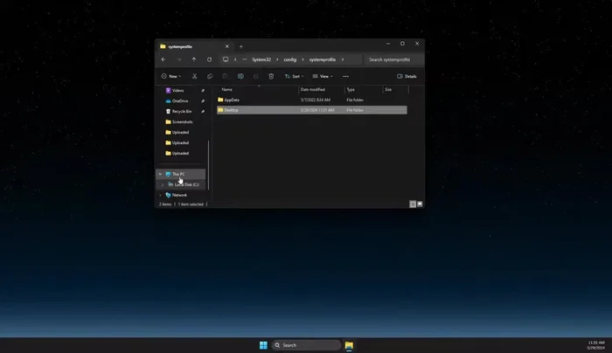Image resolution: width=612 pixels, height=353 pixels.
Task: Click the Refresh button in navigation bar
Action: (x=209, y=59)
